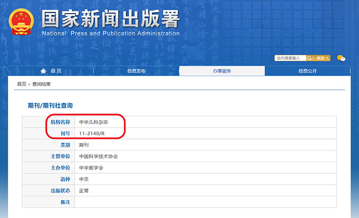The image size is (359, 218).
Task: Click the 国家新闻出版署 site title
Action: [110, 19]
